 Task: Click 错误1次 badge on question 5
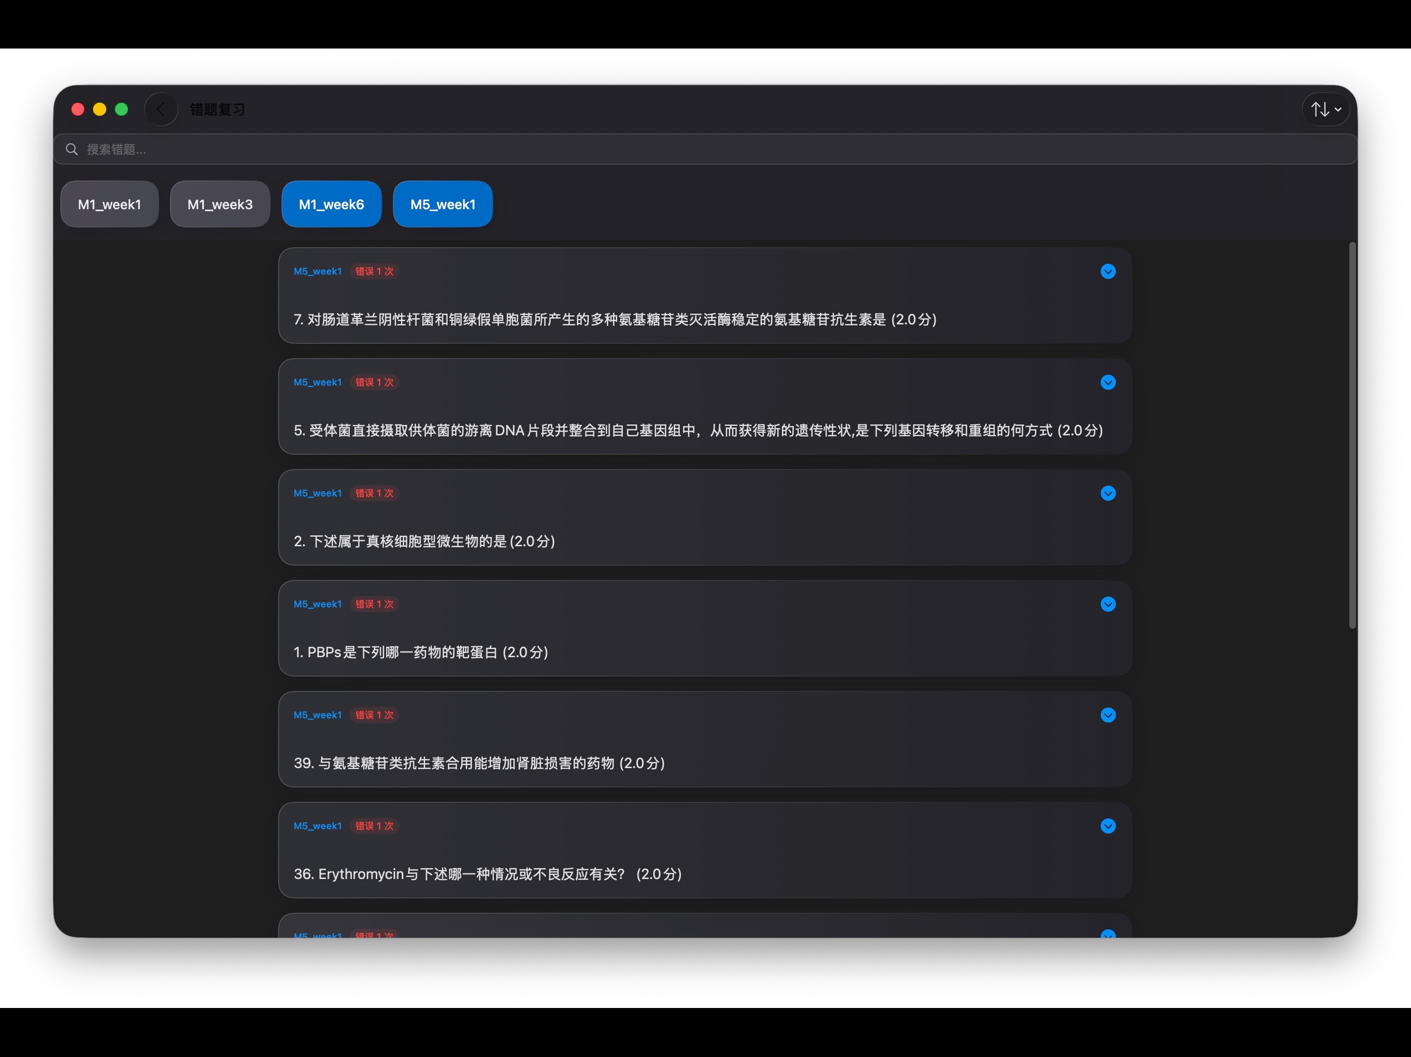(x=374, y=382)
